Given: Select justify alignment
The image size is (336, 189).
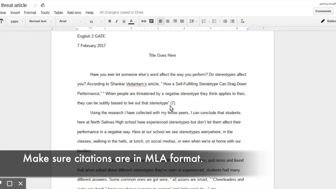Looking at the screenshot, I should pos(182,21).
